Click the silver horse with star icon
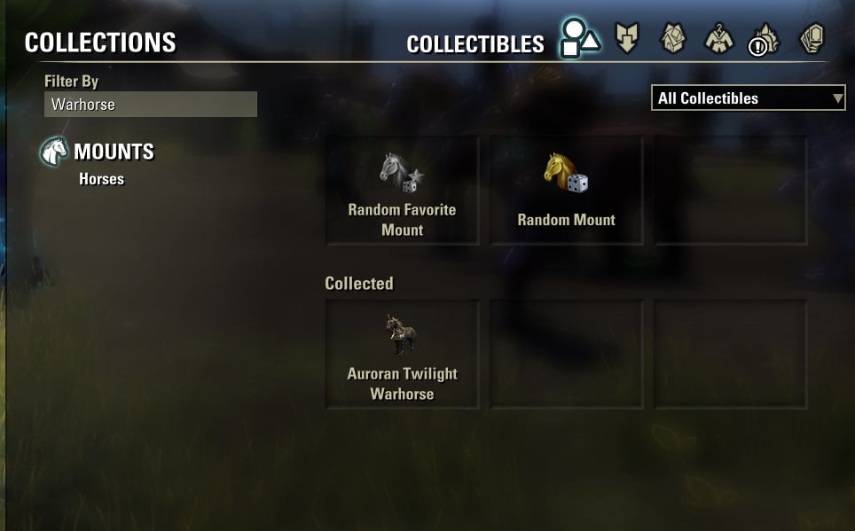The width and height of the screenshot is (855, 531). (402, 172)
